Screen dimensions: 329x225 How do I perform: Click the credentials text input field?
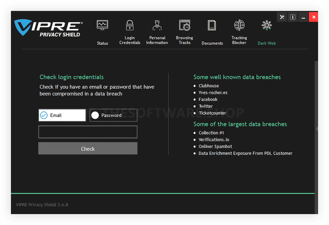pos(88,132)
